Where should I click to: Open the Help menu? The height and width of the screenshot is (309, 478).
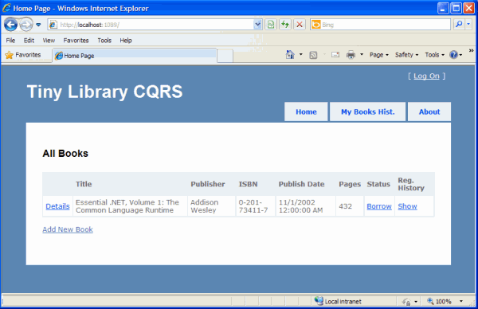[126, 41]
